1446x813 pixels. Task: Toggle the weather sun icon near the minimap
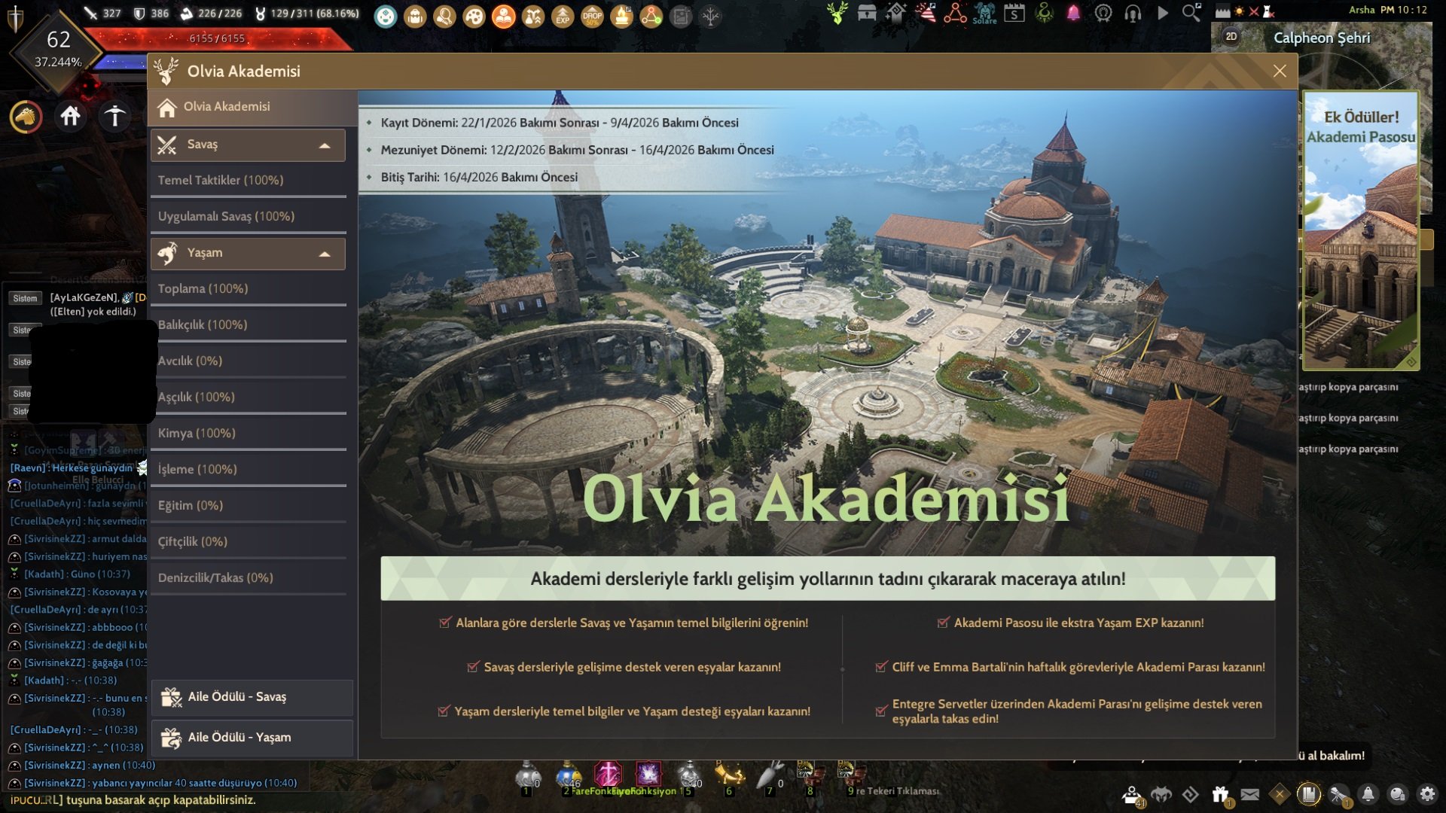[x=1239, y=11]
